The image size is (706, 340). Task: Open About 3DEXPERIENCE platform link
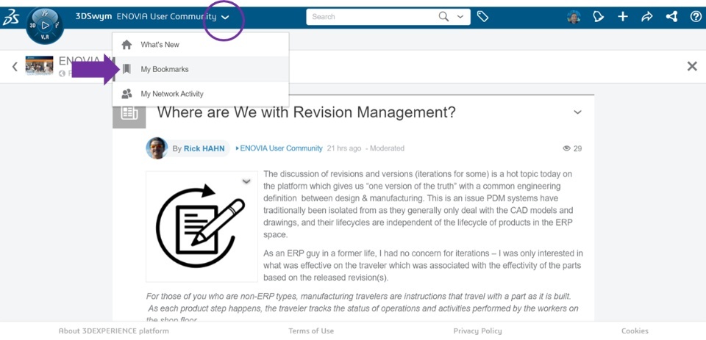pyautogui.click(x=113, y=331)
